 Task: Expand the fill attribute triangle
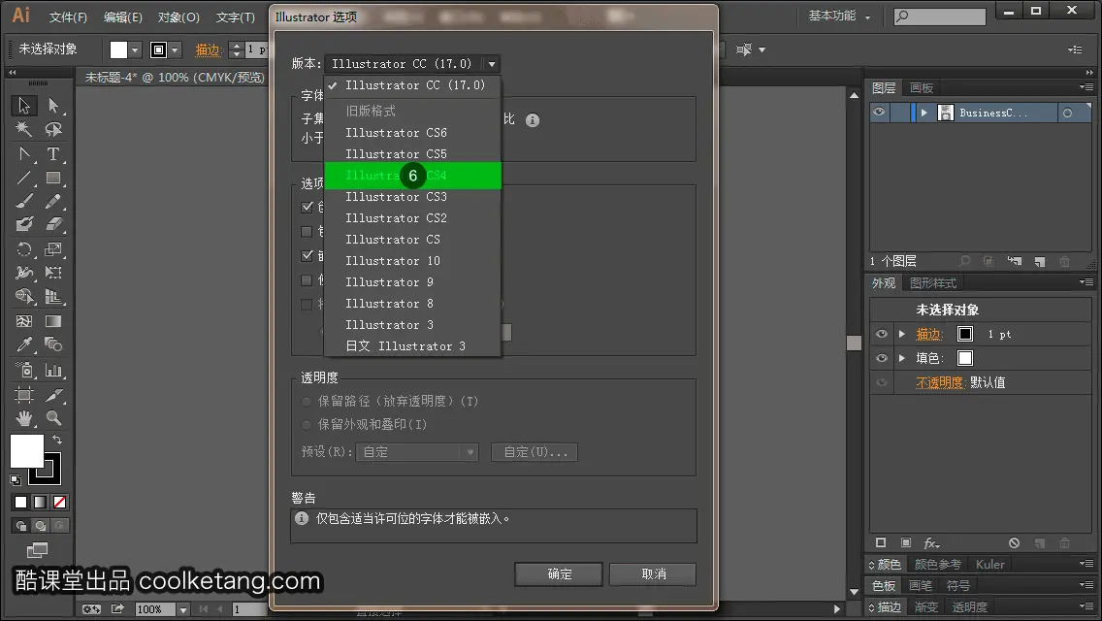(x=902, y=358)
